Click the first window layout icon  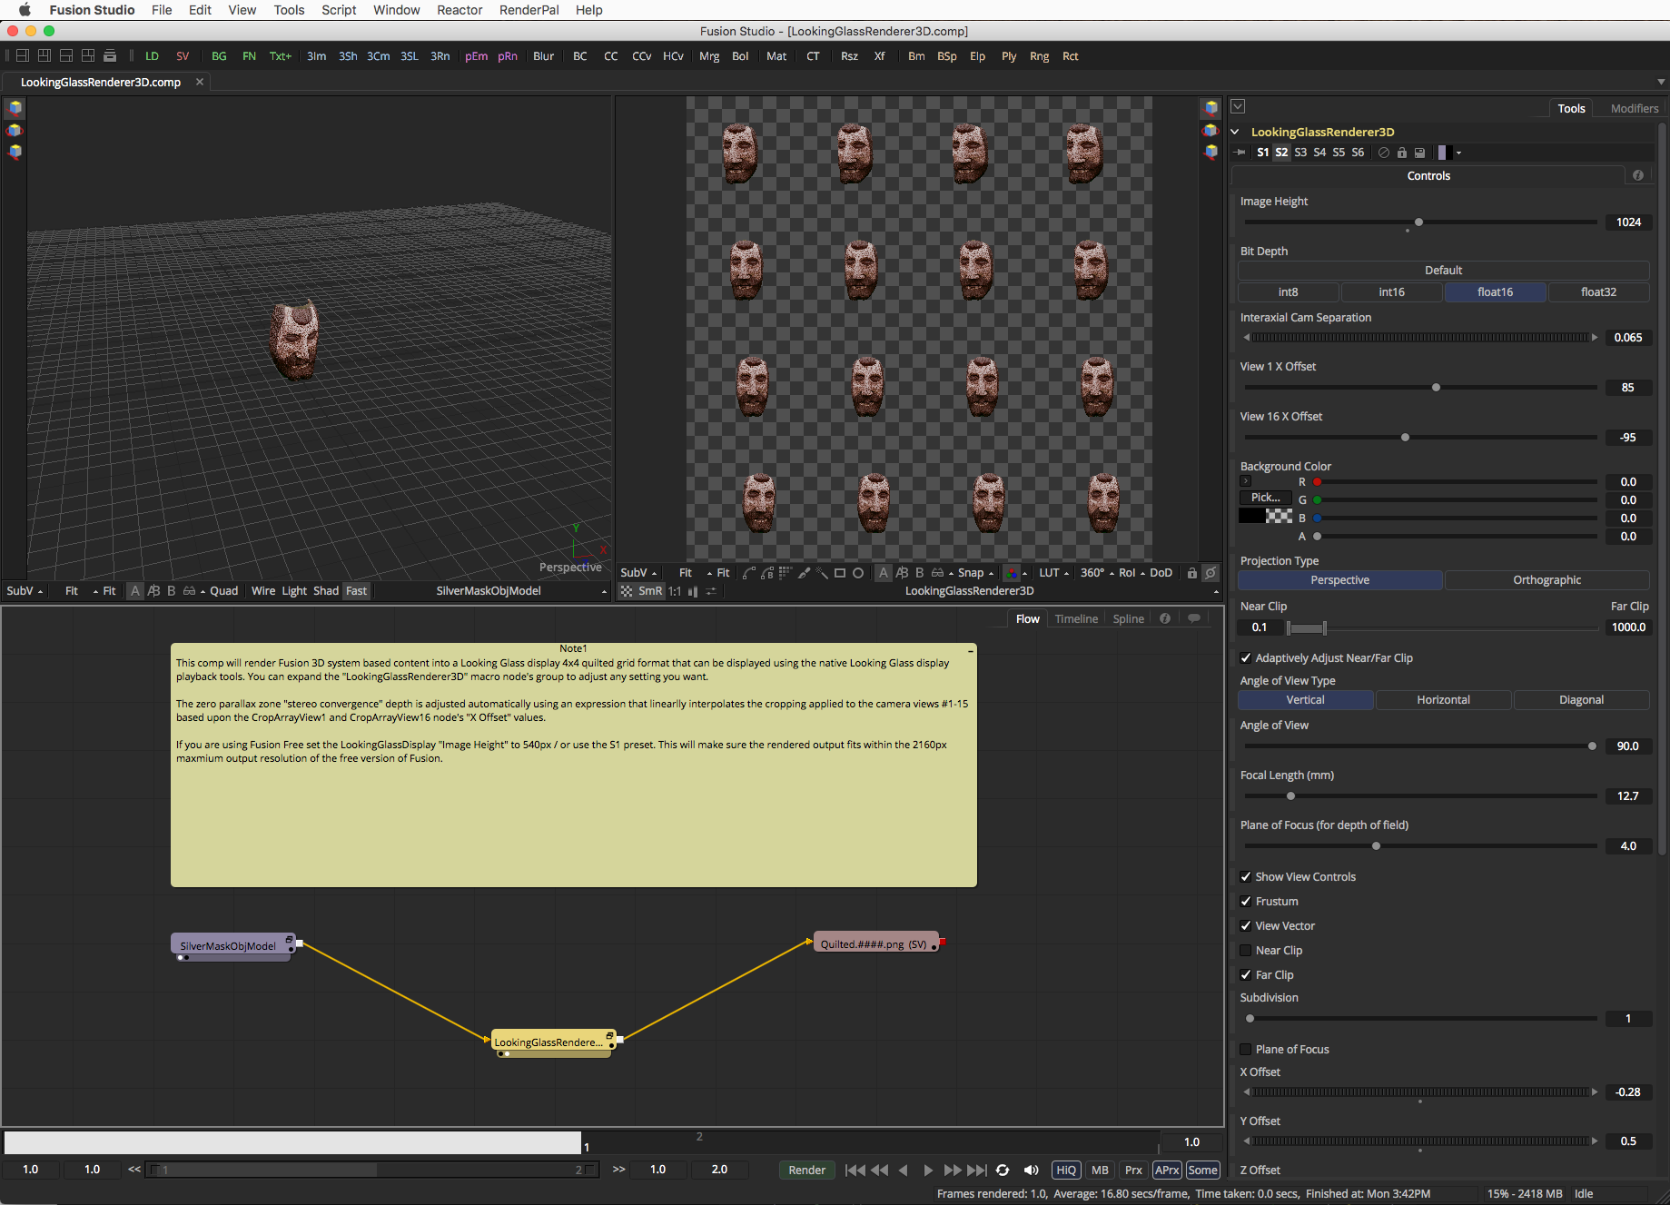(23, 55)
